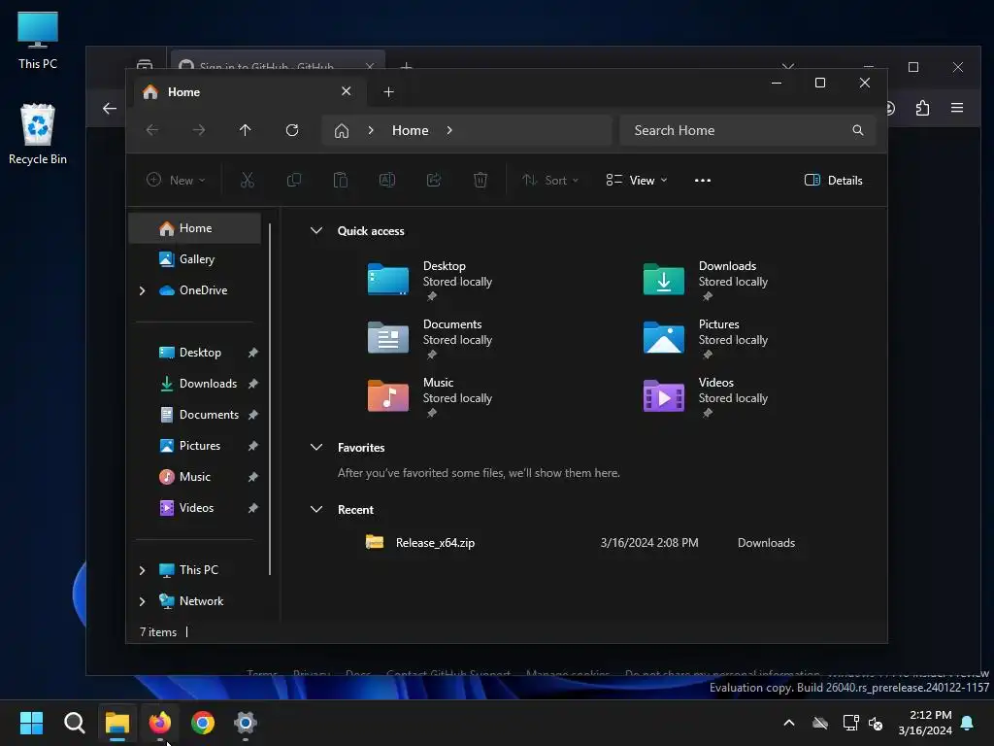Open Firefox from the taskbar

pos(160,723)
